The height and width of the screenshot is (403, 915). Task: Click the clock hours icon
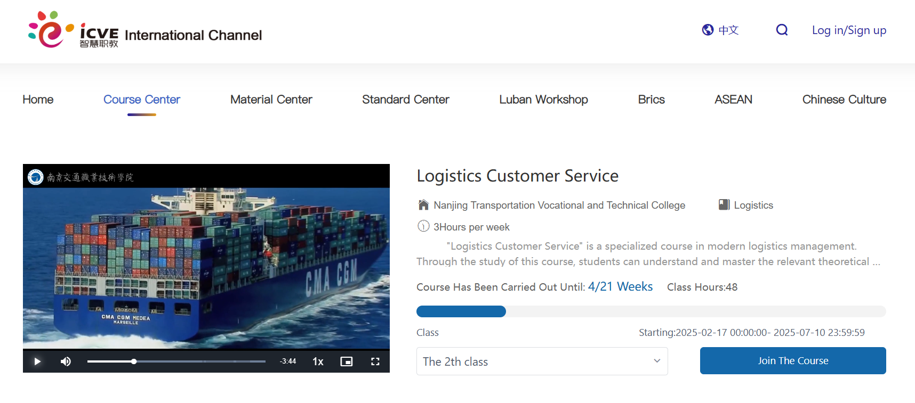[x=423, y=227]
